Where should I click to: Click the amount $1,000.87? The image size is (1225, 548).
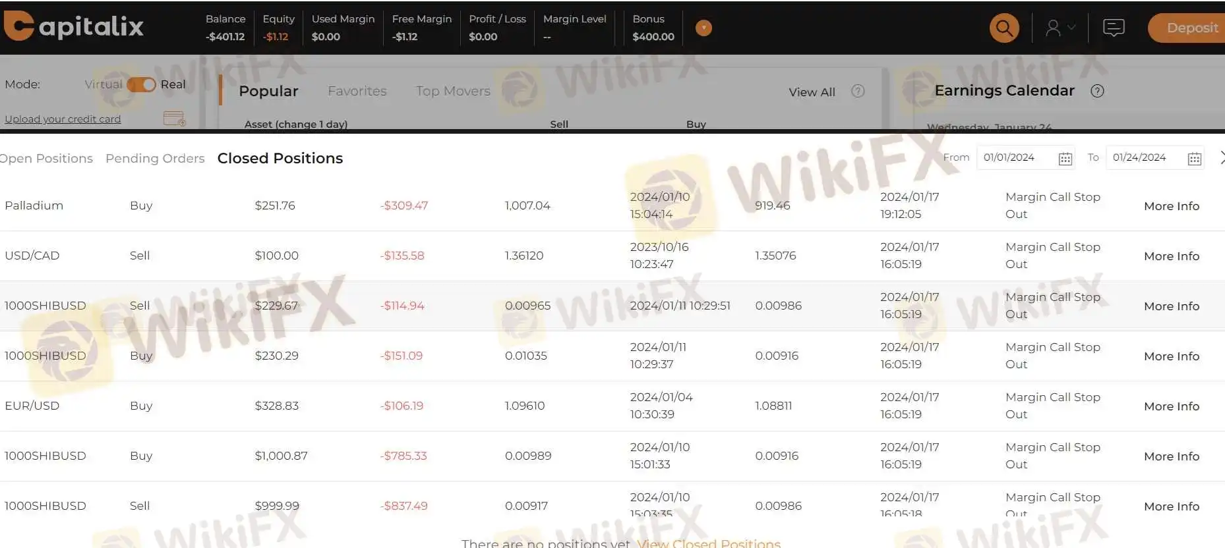281,456
